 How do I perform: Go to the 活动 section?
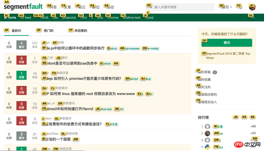coord(110,7)
